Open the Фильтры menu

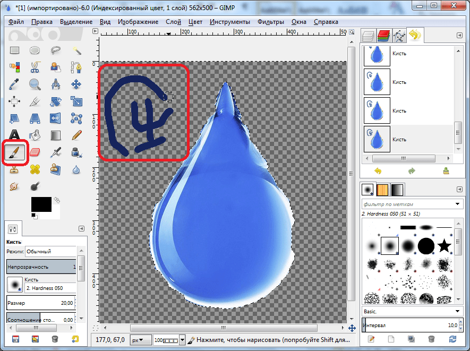coord(271,22)
